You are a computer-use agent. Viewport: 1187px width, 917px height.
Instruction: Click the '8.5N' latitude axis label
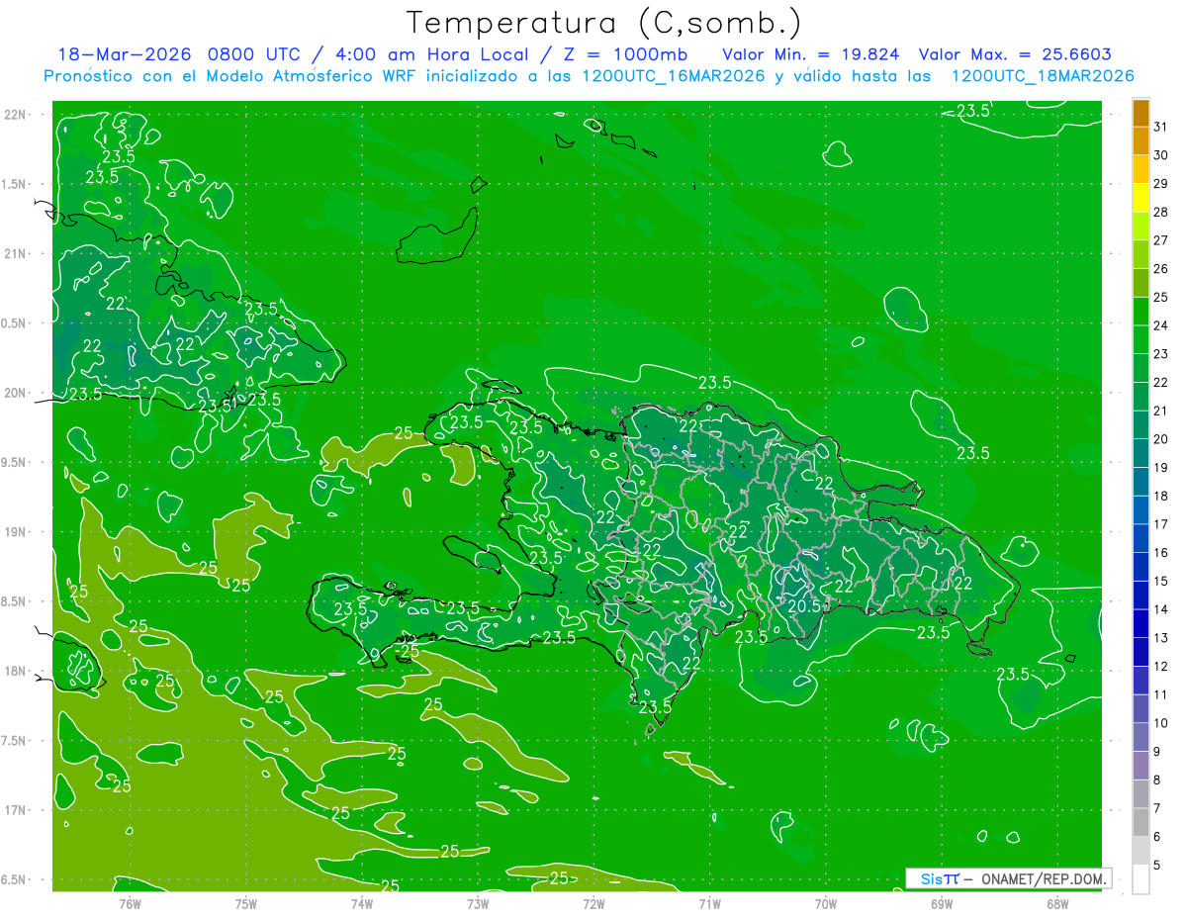(15, 601)
